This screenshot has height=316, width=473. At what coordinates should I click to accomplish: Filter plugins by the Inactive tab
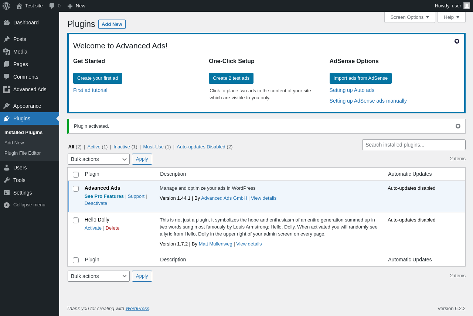[122, 147]
